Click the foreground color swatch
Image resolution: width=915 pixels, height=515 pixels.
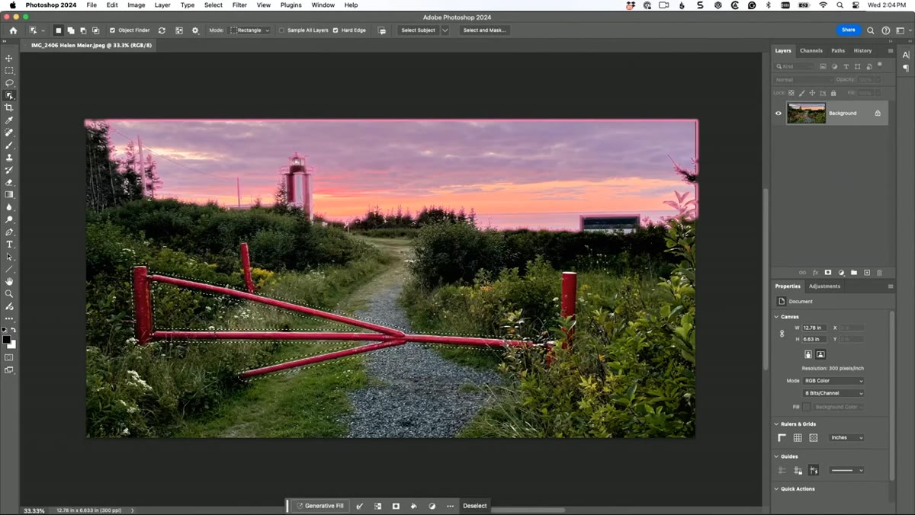point(6,339)
